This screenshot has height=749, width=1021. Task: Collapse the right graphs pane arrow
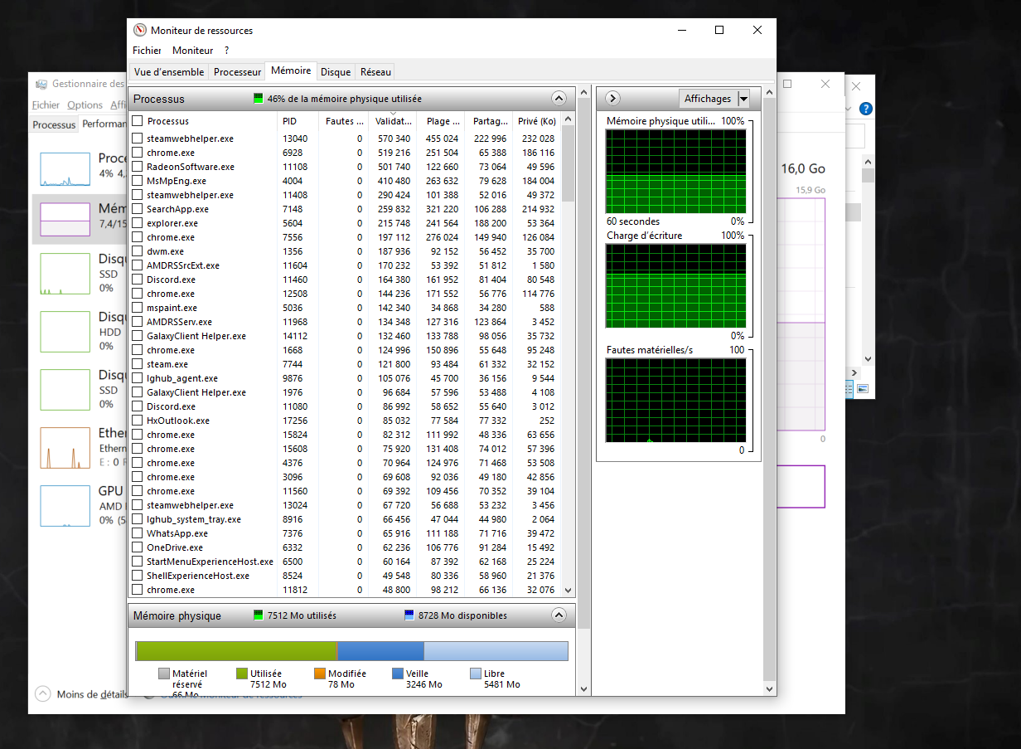(612, 99)
